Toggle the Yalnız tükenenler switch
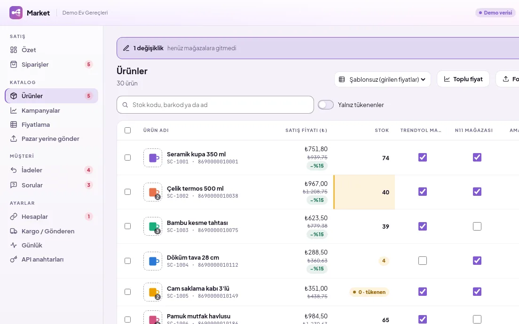Screen dimensions: 519x324 (x=326, y=105)
